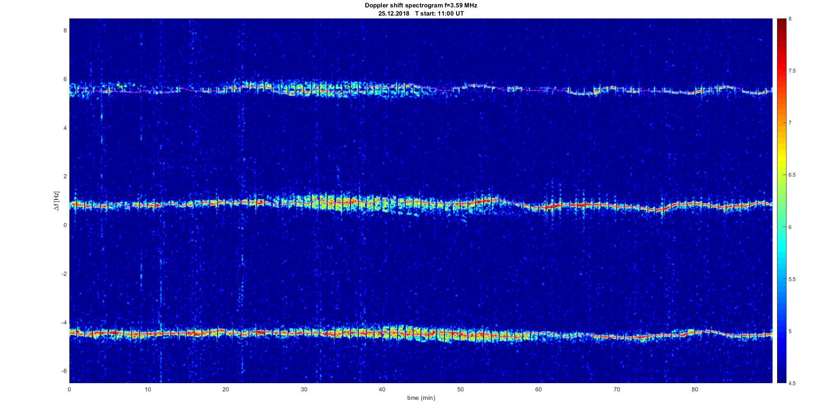Click the x-axis tick label '40'
This screenshot has width=821, height=411.
pos(382,389)
